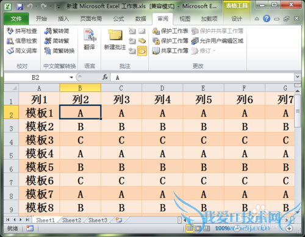Click the Redo arrow in quick access toolbar

coord(43,7)
